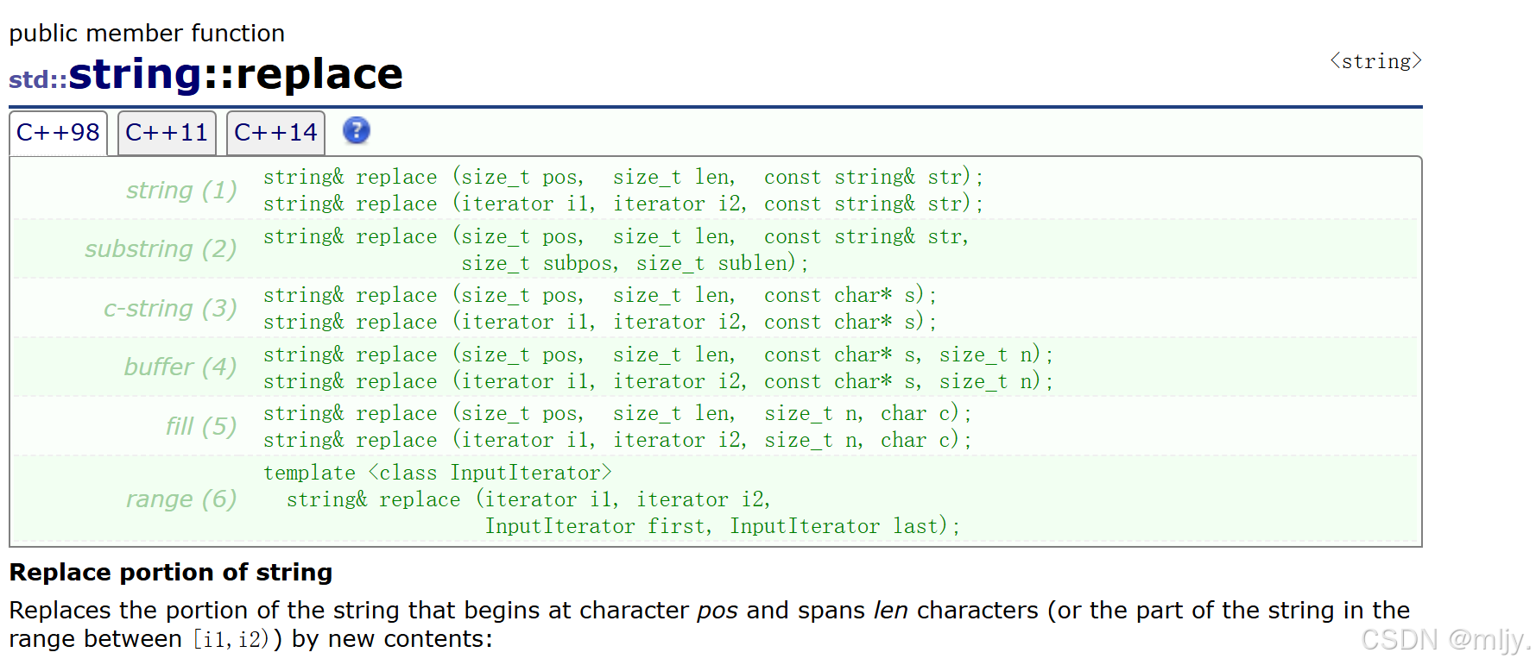Click the 'public member function' text

tap(147, 33)
